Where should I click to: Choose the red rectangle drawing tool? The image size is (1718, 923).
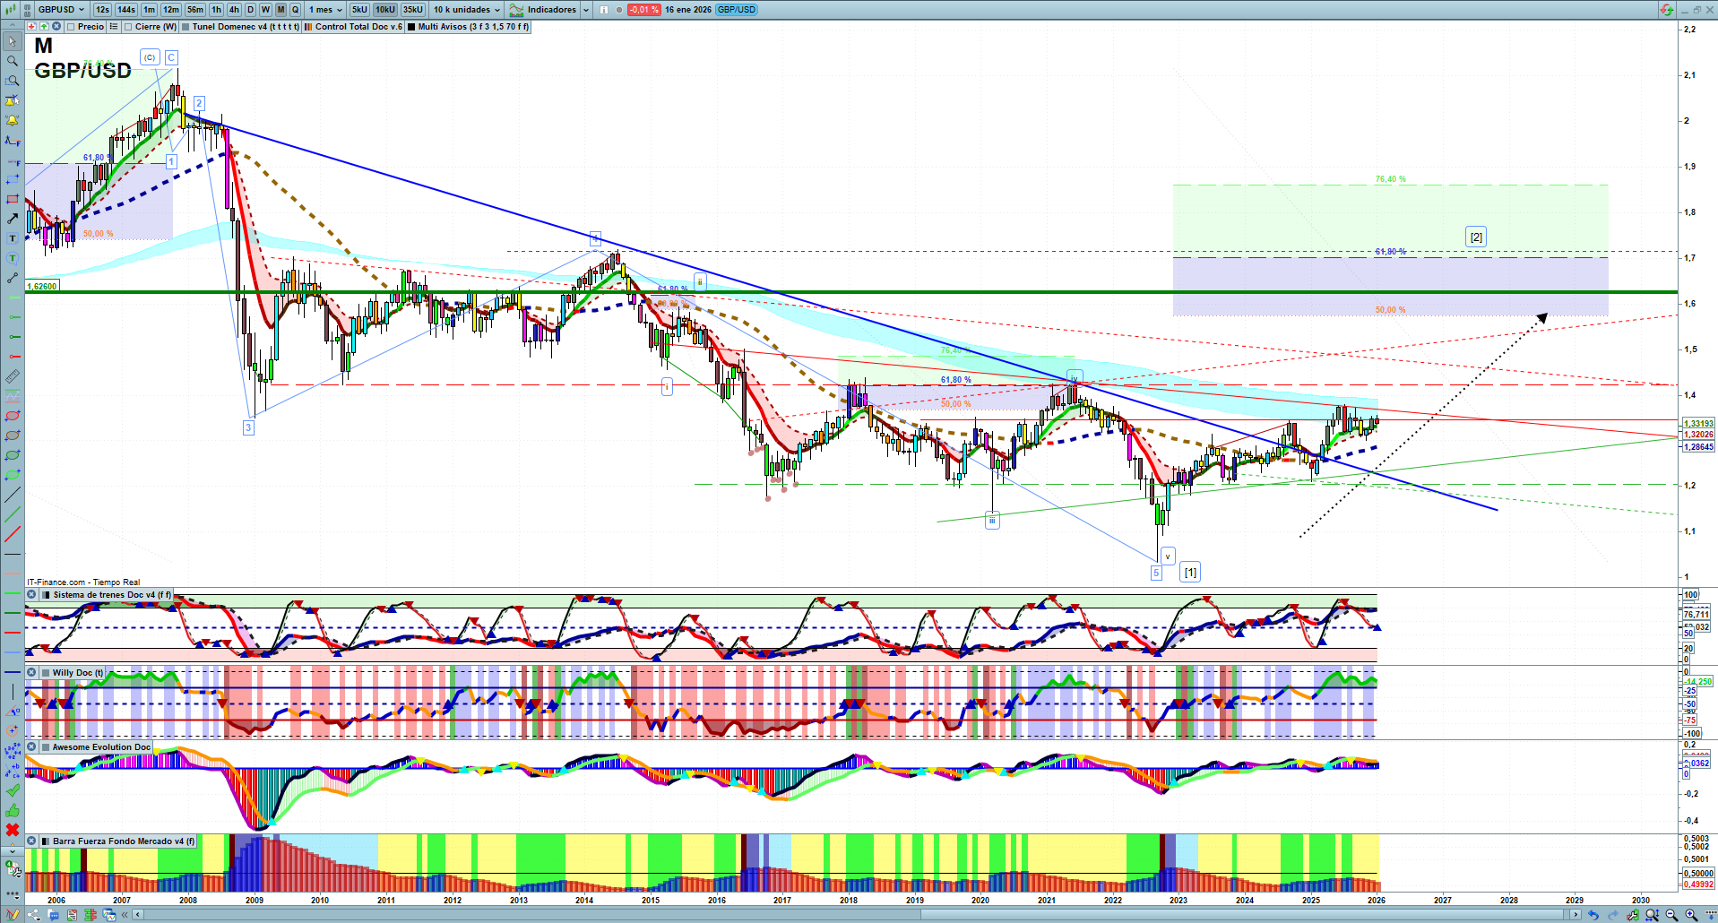coord(13,199)
